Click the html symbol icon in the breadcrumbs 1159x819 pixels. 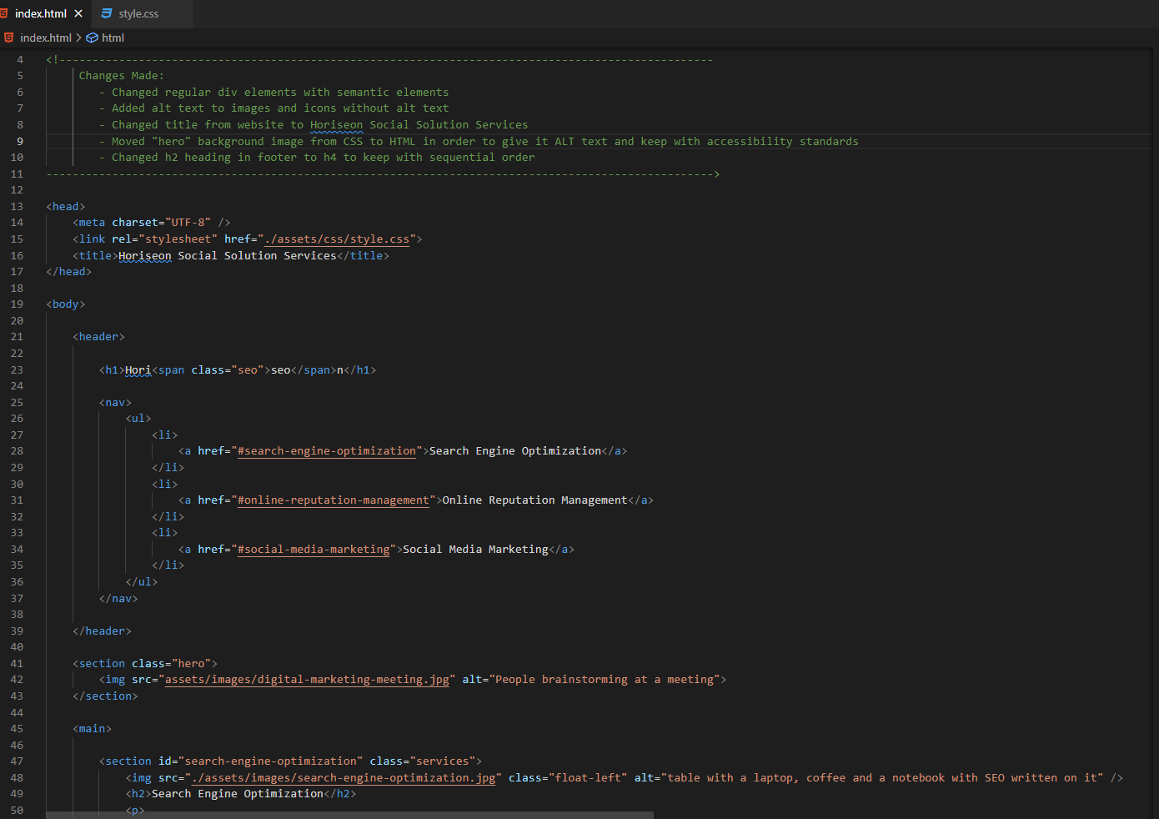[92, 38]
